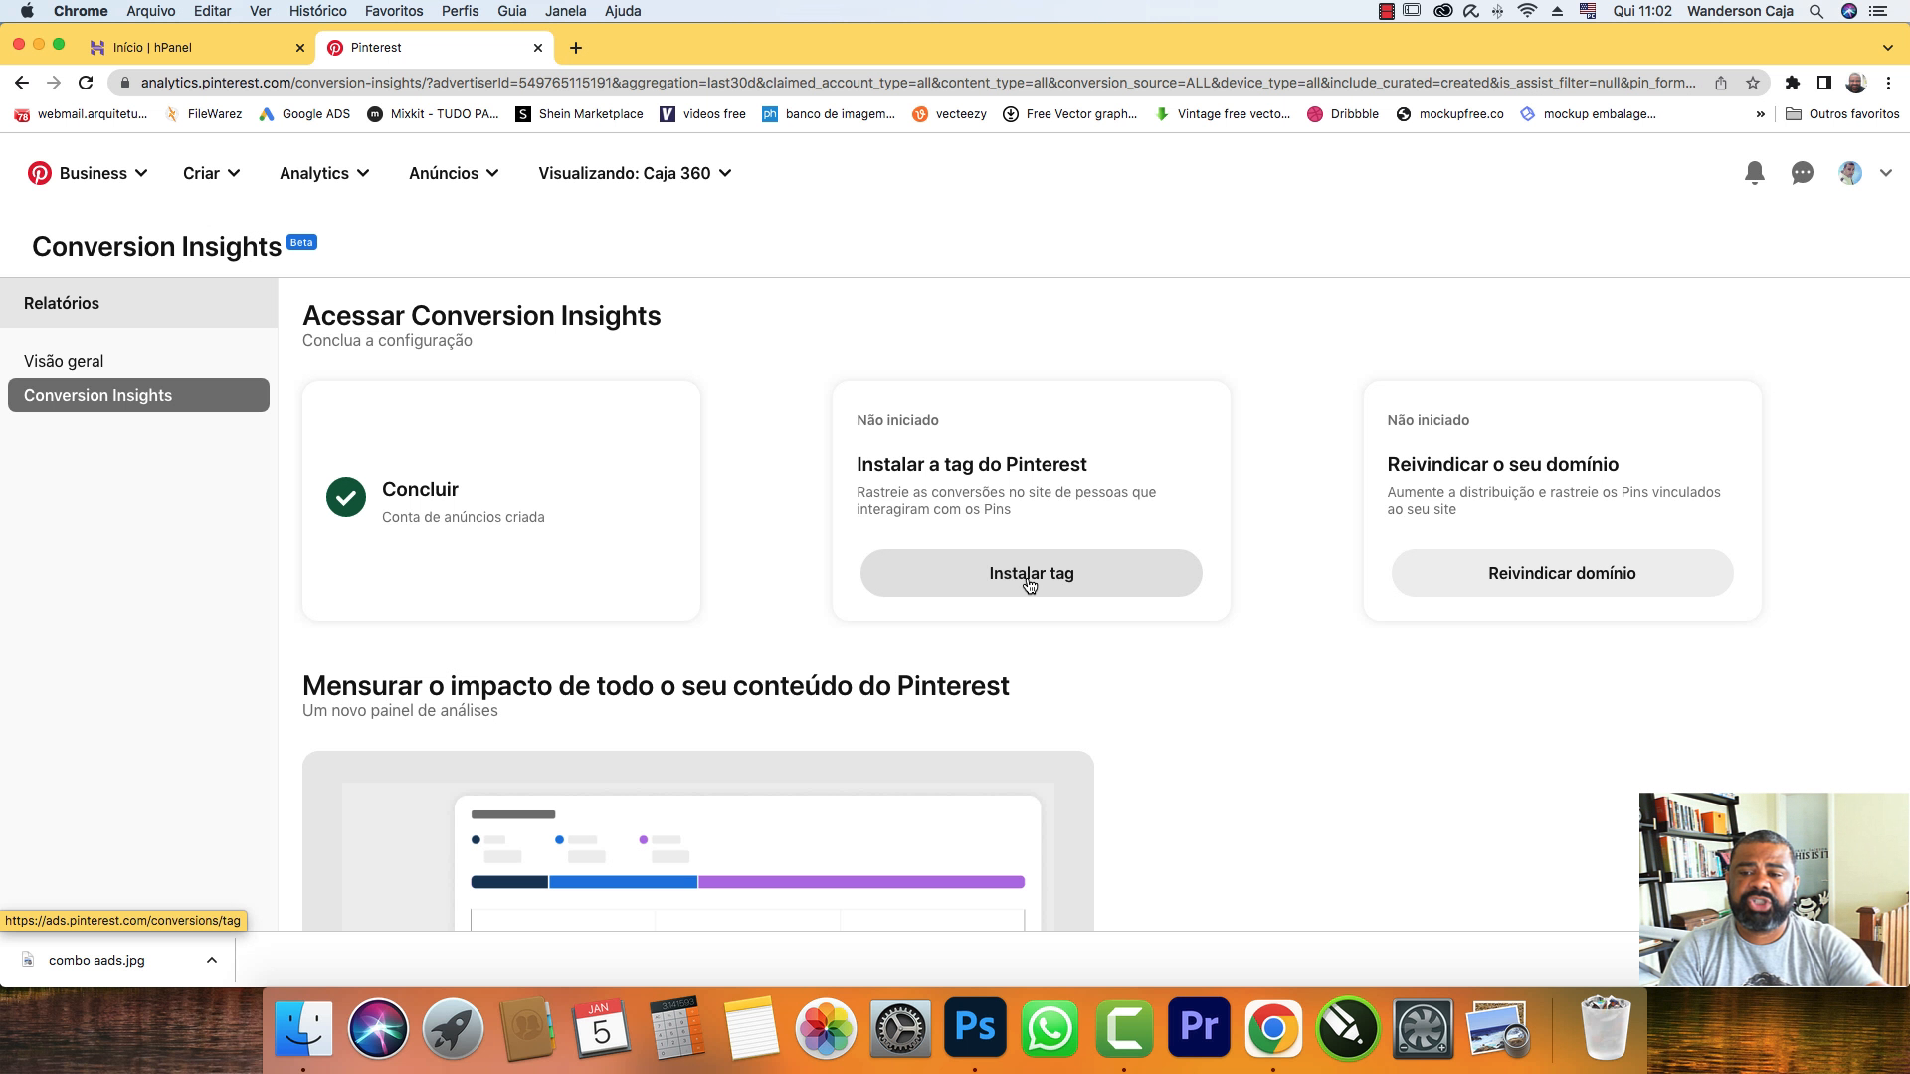This screenshot has height=1074, width=1910.
Task: Open Pinterest messages chat icon
Action: pyautogui.click(x=1801, y=172)
